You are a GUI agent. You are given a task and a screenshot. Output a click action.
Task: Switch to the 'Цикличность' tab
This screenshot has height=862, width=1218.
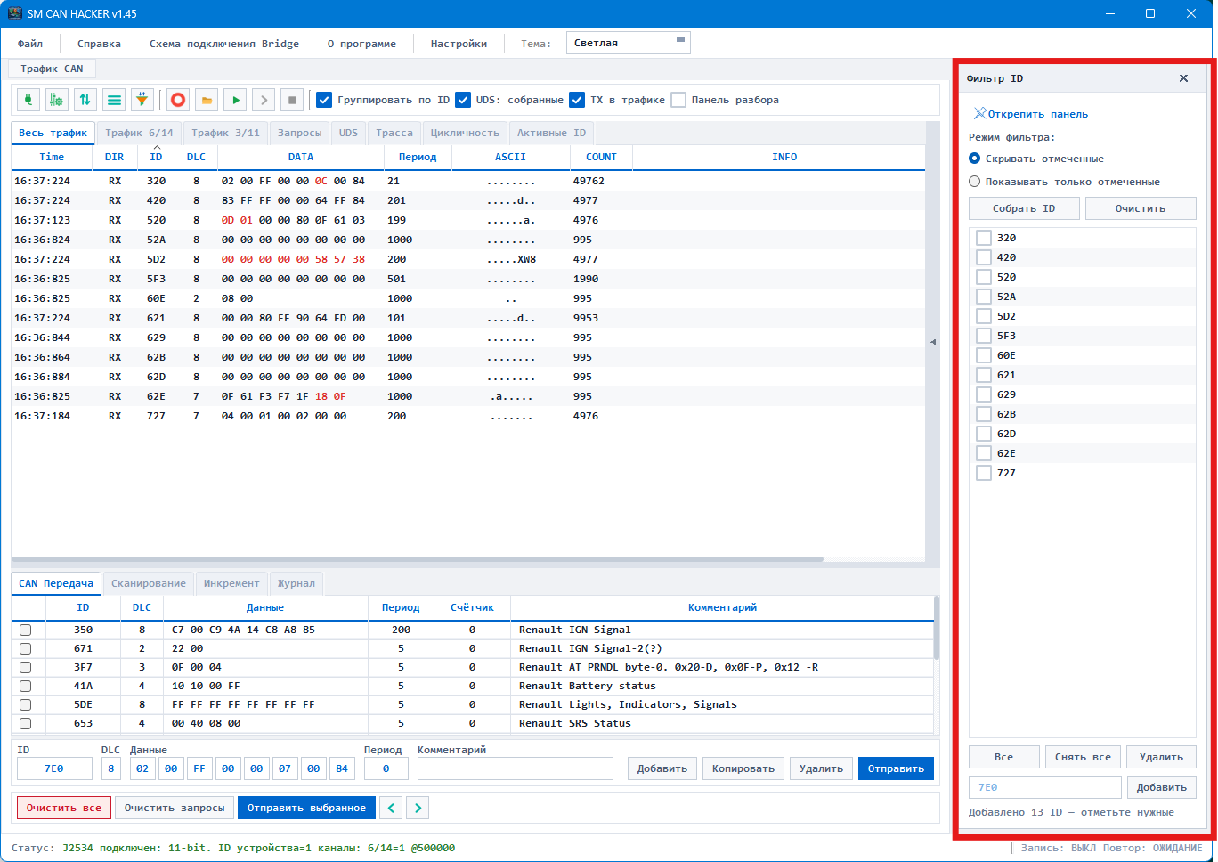tap(465, 133)
